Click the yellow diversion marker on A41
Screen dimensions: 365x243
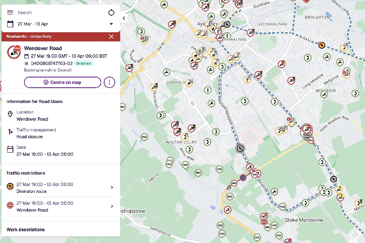tap(322, 46)
